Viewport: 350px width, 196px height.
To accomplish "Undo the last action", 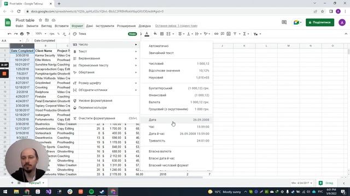I will pos(9,34).
